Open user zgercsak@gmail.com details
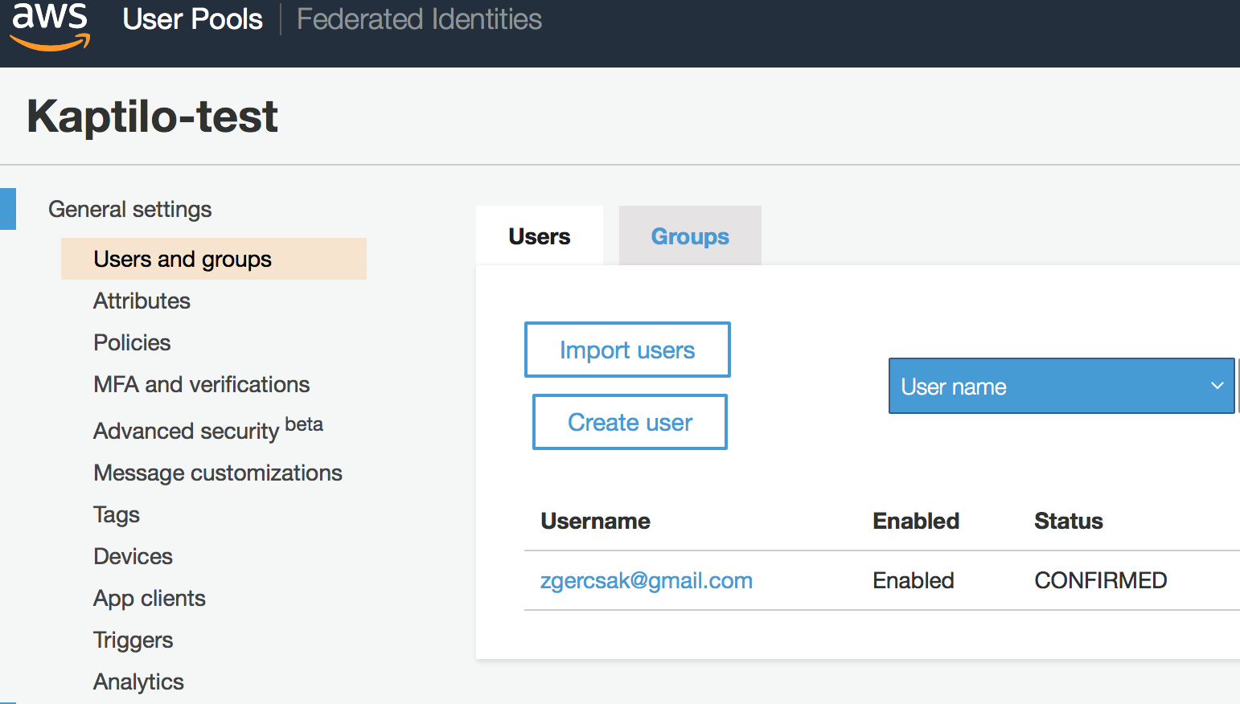Viewport: 1240px width, 704px height. click(646, 580)
